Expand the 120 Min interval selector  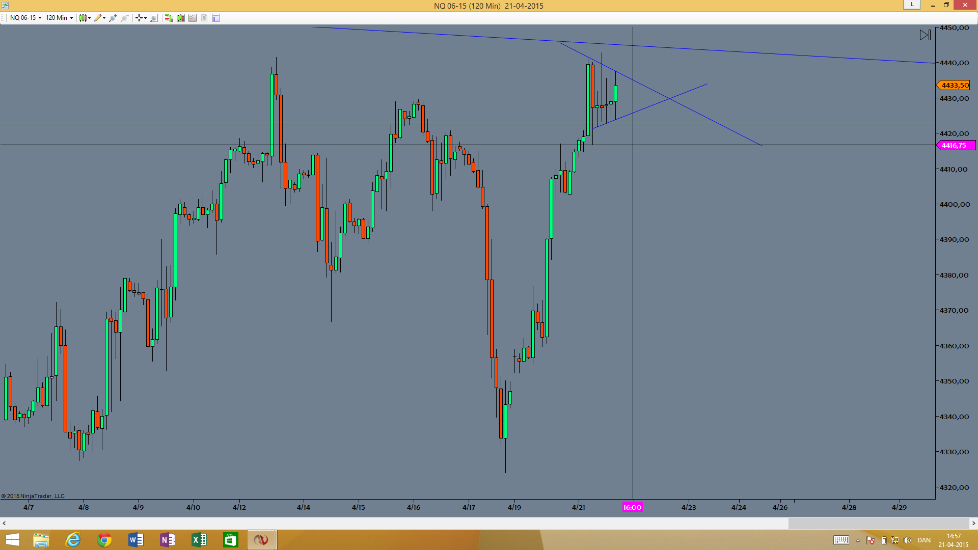(59, 18)
